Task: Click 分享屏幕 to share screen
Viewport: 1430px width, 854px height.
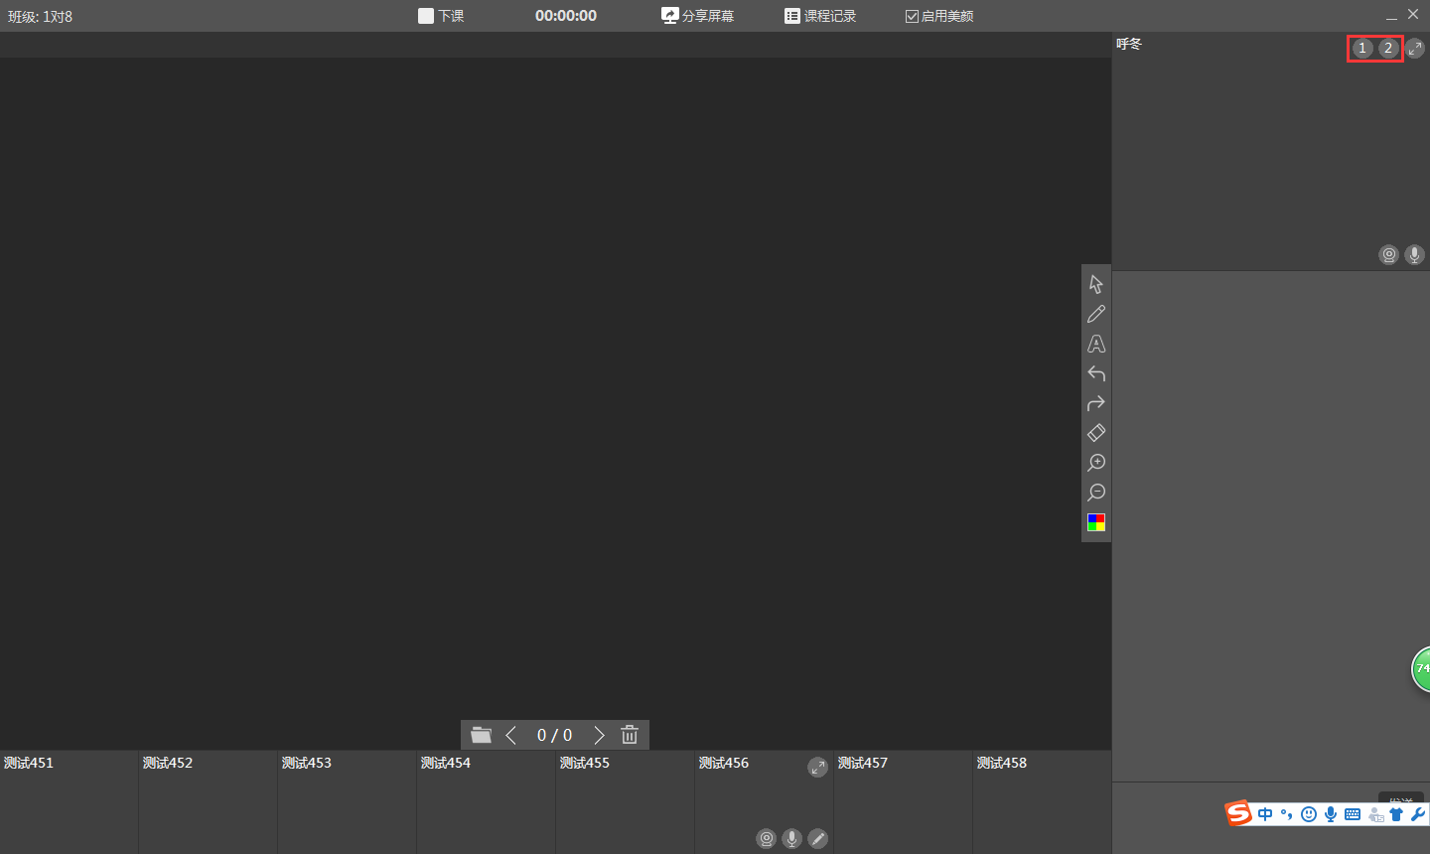Action: [x=698, y=16]
